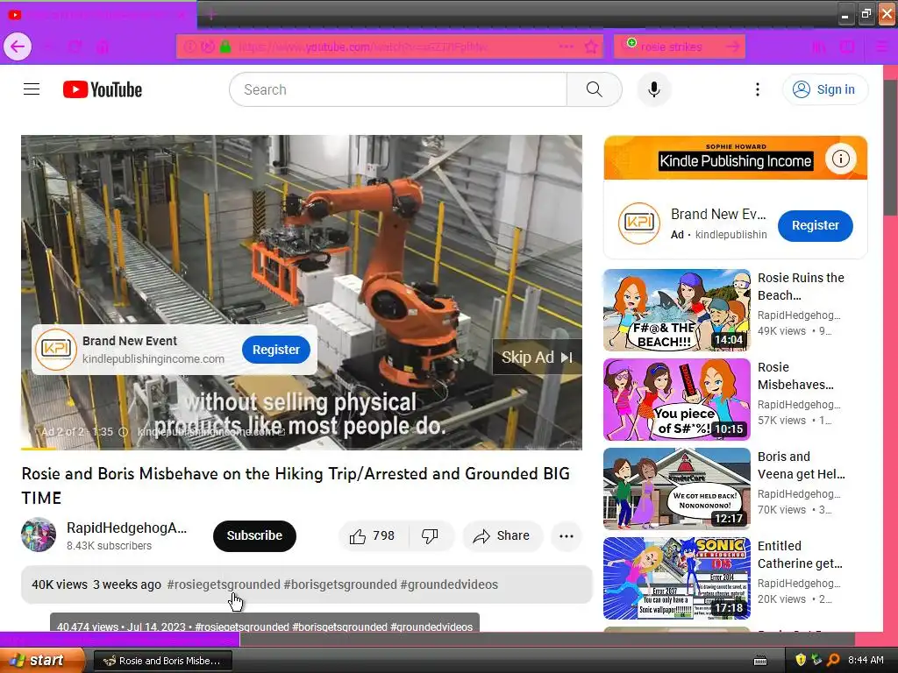Open the RapidHedgehogA... channel name link
This screenshot has width=898, height=673.
[x=126, y=528]
